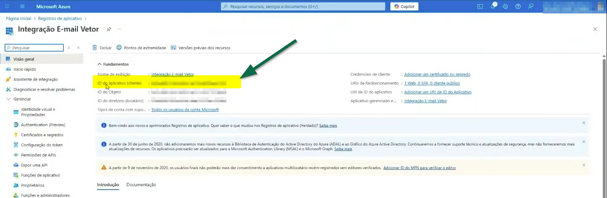Open Authentication (Preview)

tap(42, 125)
